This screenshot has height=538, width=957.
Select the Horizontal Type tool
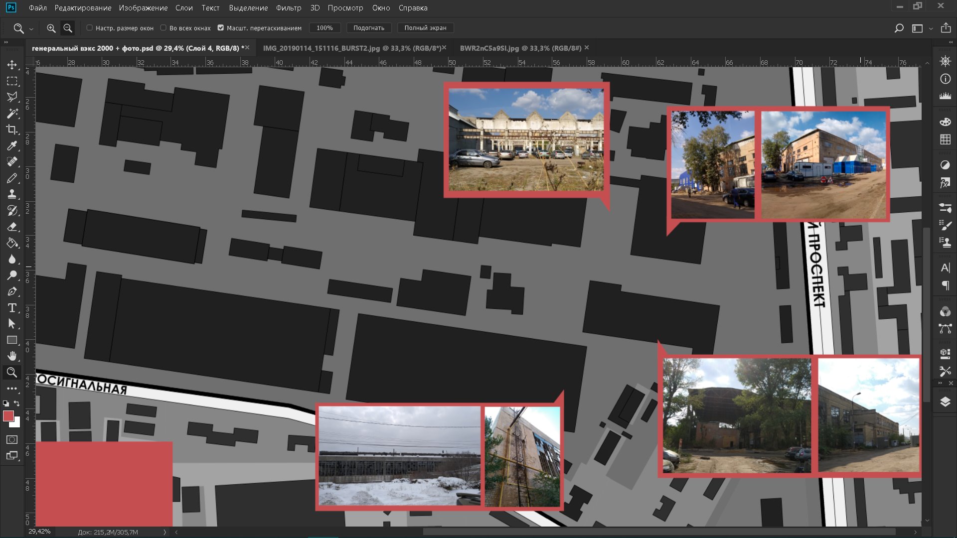pyautogui.click(x=12, y=308)
